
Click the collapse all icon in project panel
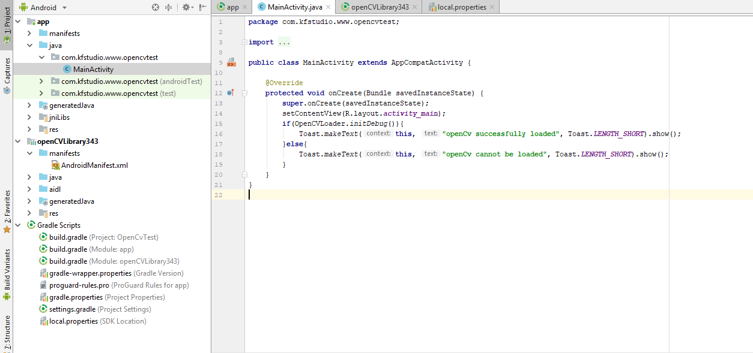click(168, 7)
